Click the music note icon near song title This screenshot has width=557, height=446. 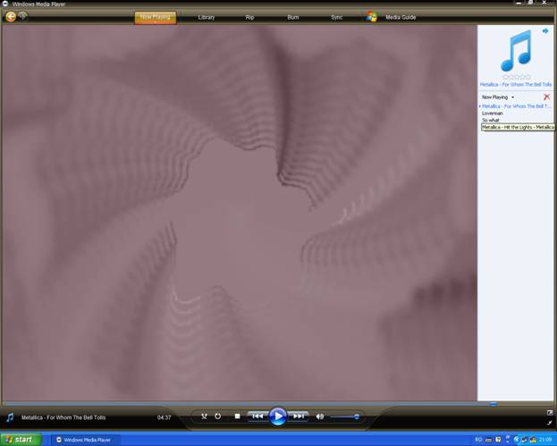point(10,417)
